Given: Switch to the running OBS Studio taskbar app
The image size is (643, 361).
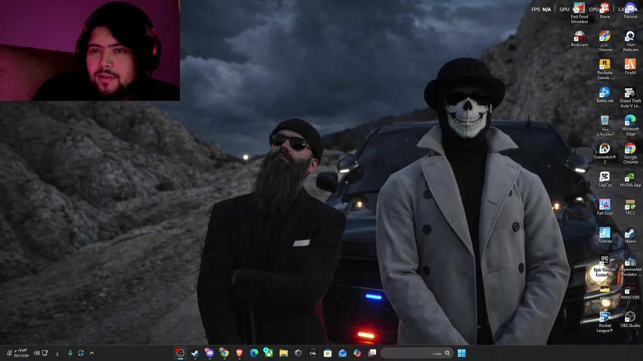Looking at the screenshot, I should click(x=180, y=353).
